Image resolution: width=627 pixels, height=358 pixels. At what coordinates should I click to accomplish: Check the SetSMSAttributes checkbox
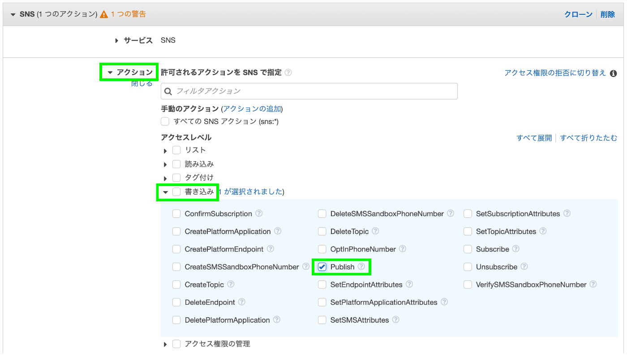click(x=322, y=320)
